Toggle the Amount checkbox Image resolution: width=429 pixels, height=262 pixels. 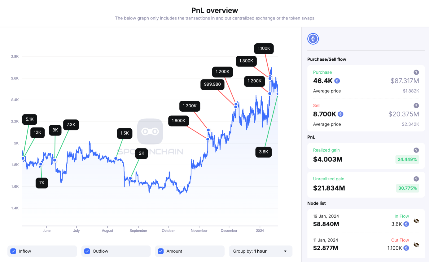pyautogui.click(x=160, y=251)
